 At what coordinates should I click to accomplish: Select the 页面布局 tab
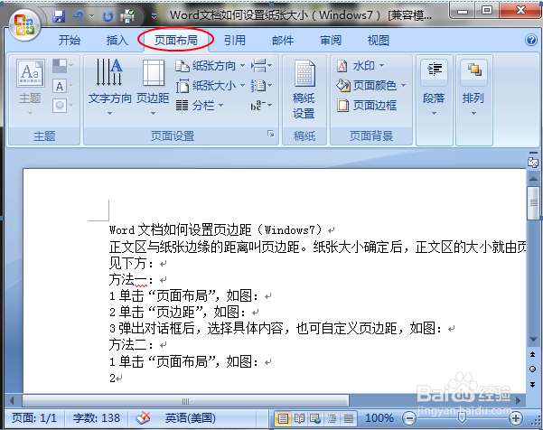[176, 40]
